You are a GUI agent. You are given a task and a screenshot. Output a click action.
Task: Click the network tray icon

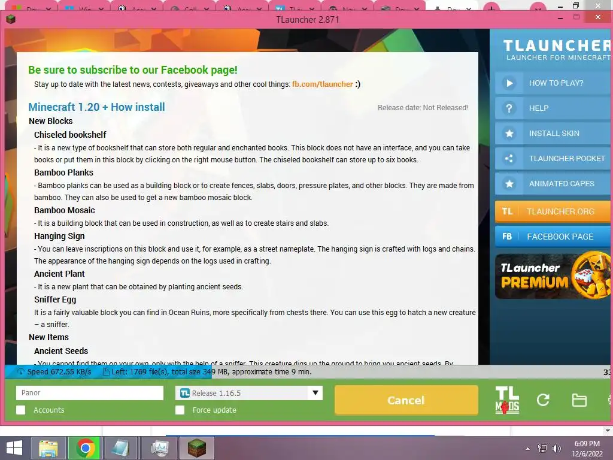542,449
